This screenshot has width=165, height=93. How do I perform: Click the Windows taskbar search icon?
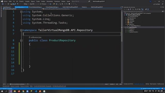[6, 91]
